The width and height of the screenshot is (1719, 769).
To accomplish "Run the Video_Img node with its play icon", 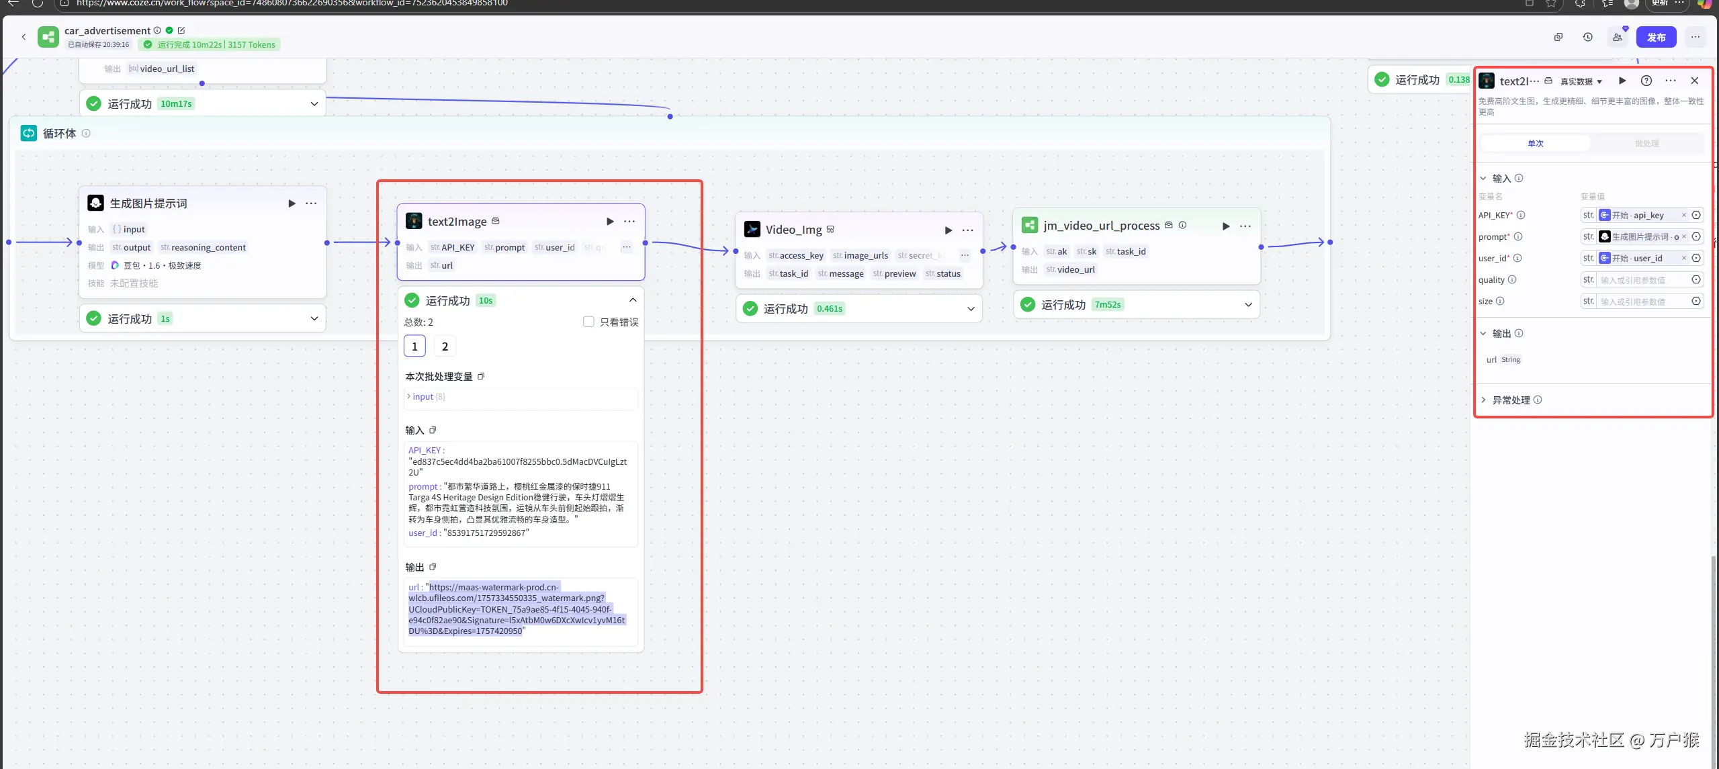I will pyautogui.click(x=949, y=230).
